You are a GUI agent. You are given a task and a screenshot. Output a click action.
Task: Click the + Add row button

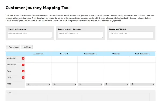27,47
